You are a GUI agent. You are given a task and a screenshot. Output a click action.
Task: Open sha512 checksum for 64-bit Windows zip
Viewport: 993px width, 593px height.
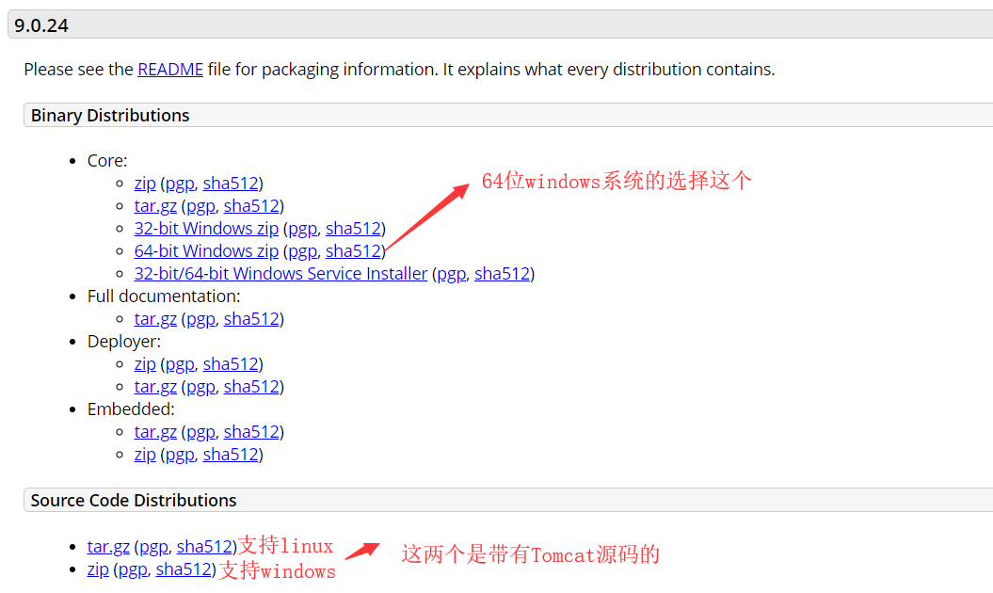click(x=353, y=251)
